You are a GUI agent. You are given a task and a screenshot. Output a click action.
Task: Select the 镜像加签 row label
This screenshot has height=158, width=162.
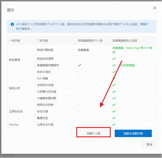point(42,118)
